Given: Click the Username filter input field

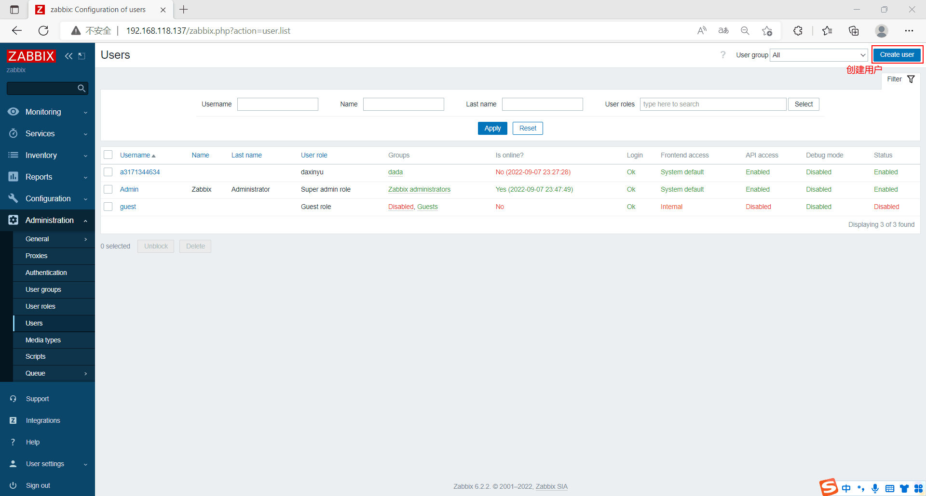Looking at the screenshot, I should click(278, 104).
